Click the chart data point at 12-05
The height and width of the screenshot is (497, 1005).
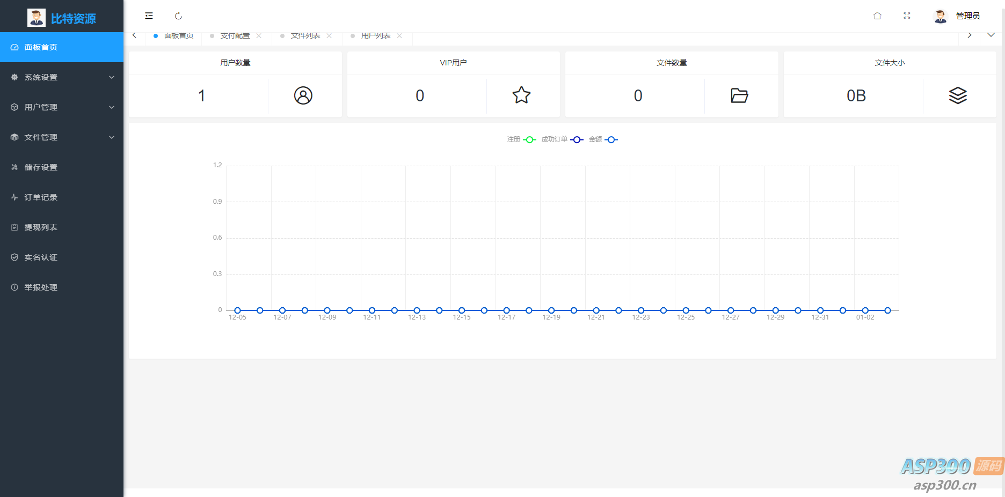click(x=237, y=310)
